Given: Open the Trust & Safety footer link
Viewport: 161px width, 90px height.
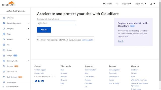Looking at the screenshot, I should [114, 83].
